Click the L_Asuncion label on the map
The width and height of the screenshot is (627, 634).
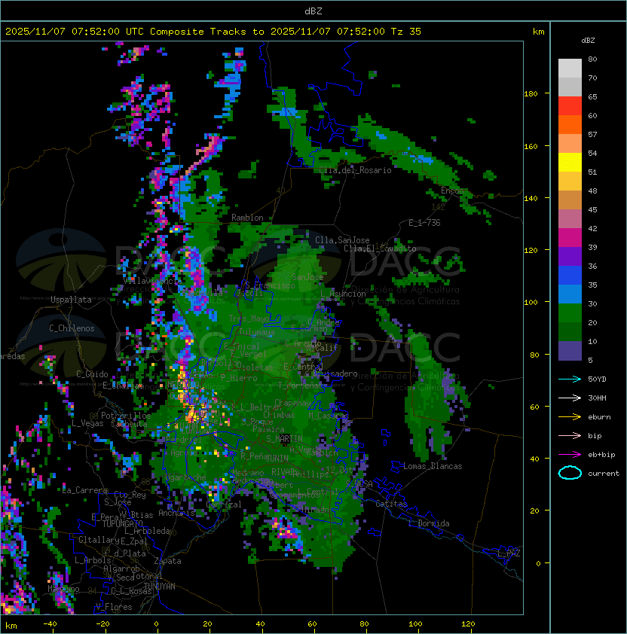343,294
